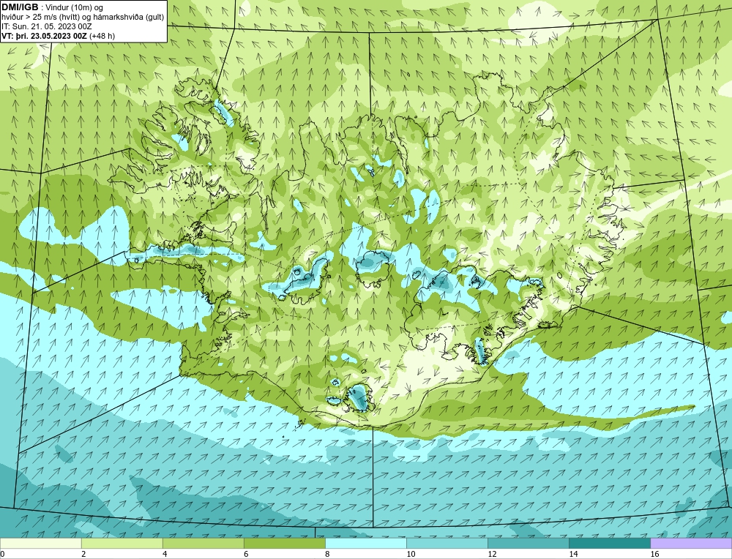Image resolution: width=732 pixels, height=559 pixels.
Task: Click the legend value label '14'
Action: point(573,554)
